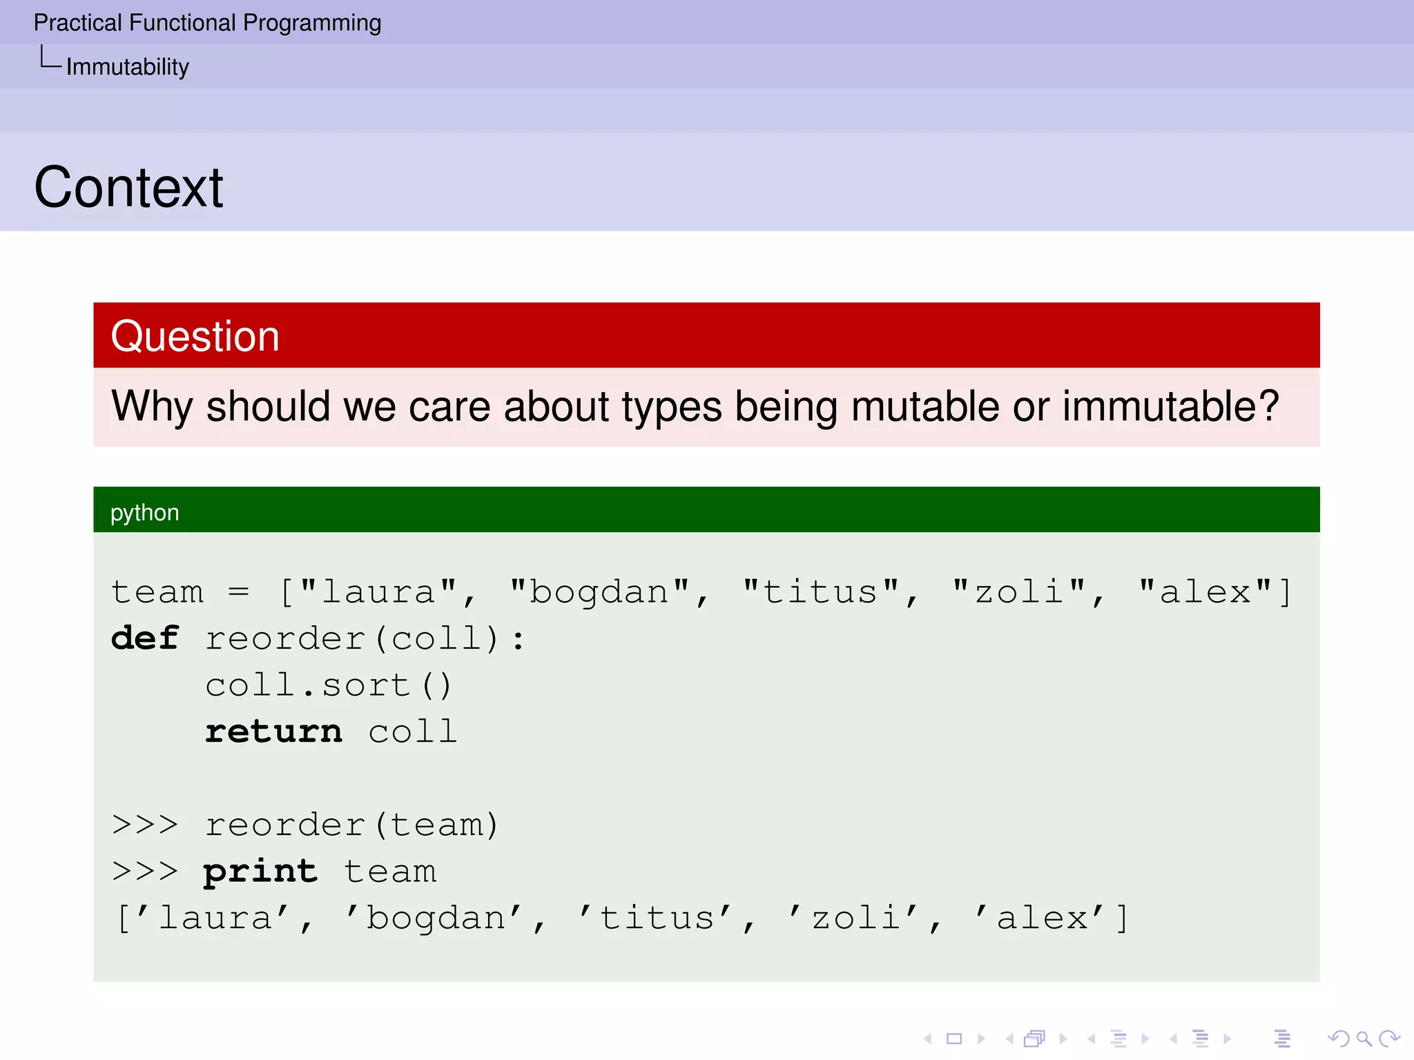This screenshot has height=1060, width=1414.
Task: Click the >>> print team line
Action: click(274, 872)
